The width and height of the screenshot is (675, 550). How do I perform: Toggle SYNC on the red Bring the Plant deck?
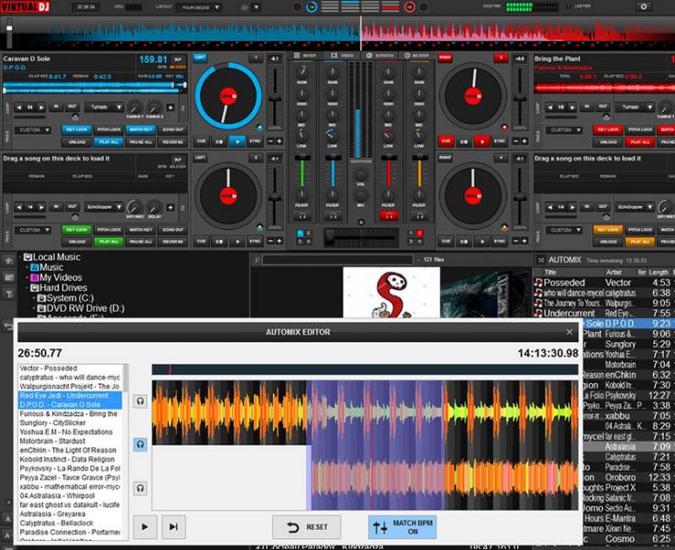point(499,141)
